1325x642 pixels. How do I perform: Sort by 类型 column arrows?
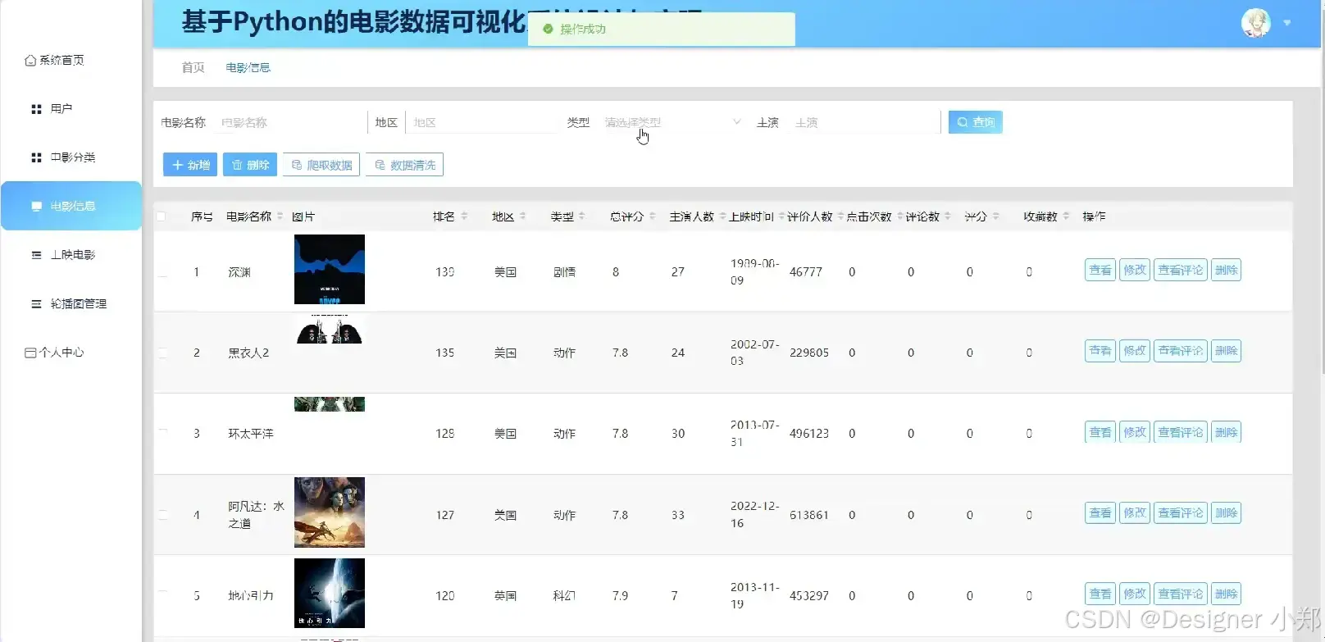coord(581,216)
